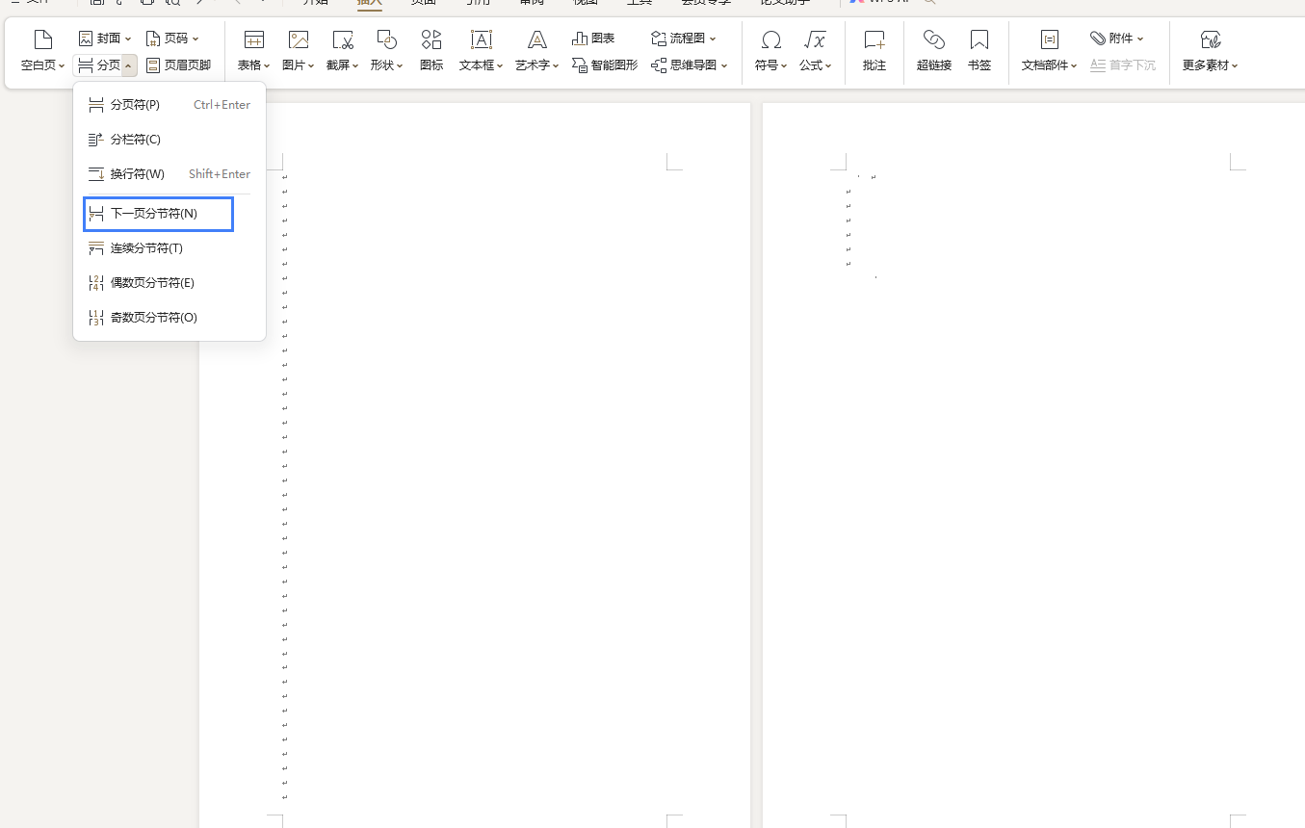
Task: Click the picture icon (图片)
Action: tap(299, 39)
